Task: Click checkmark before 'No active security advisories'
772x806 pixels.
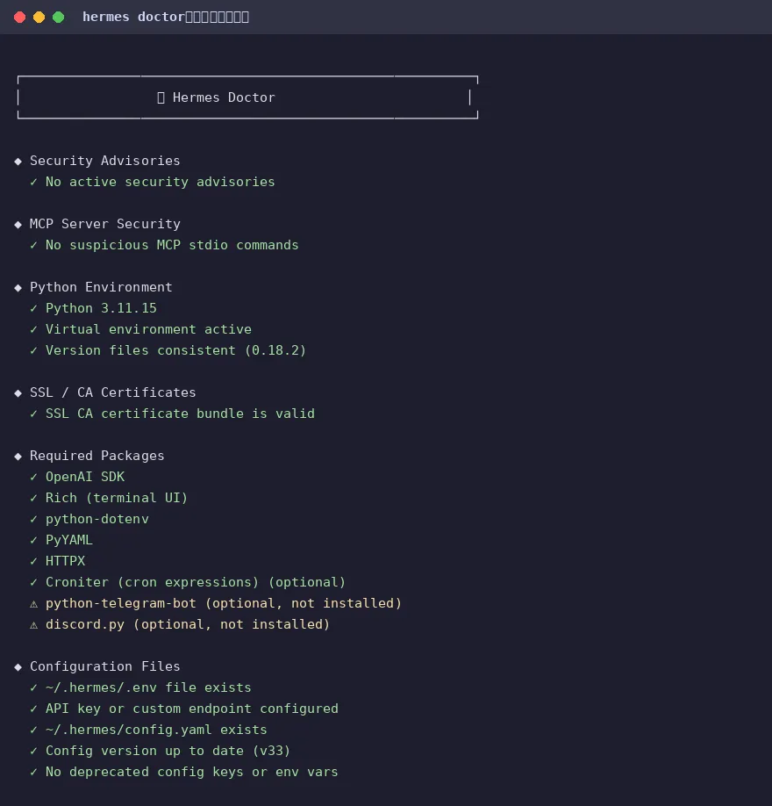Action: pyautogui.click(x=33, y=182)
